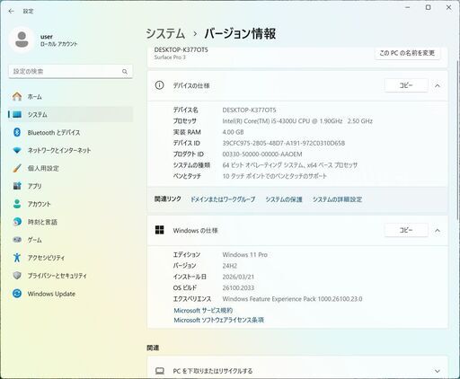Open アカウント settings page
Image resolution: width=460 pixels, height=379 pixels.
click(x=70, y=204)
